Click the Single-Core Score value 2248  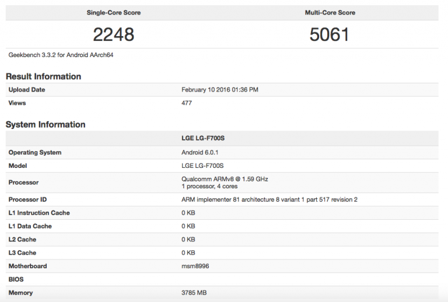[114, 34]
